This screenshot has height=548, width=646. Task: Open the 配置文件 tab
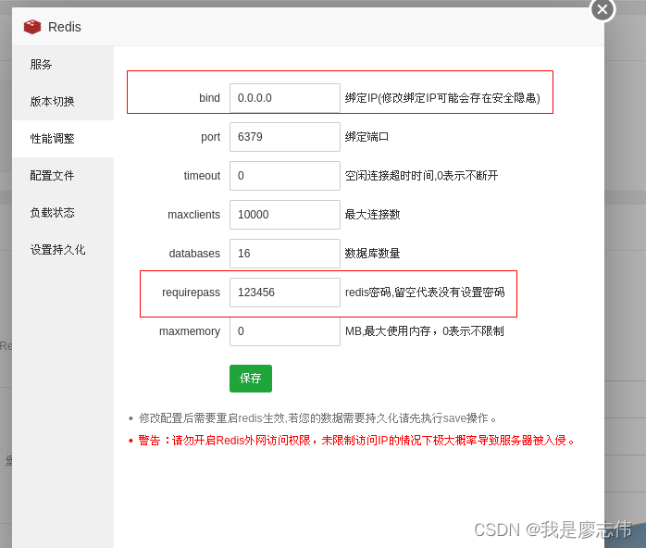tap(63, 176)
